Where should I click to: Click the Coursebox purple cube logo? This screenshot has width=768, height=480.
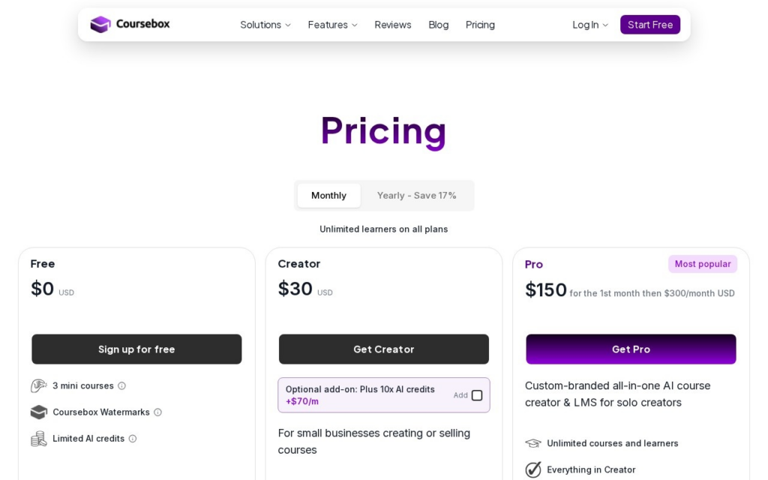pos(100,24)
